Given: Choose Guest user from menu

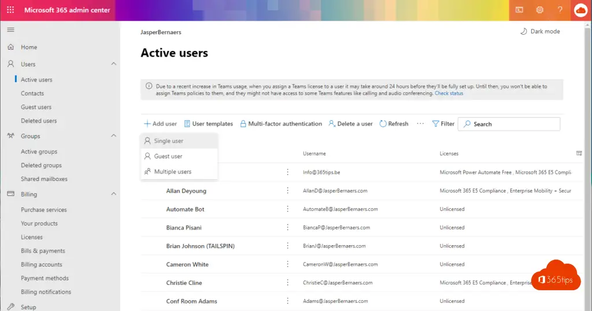Looking at the screenshot, I should click(x=179, y=156).
